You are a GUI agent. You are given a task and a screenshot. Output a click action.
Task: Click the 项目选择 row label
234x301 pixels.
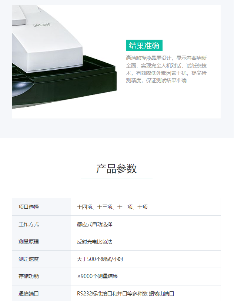(29, 207)
